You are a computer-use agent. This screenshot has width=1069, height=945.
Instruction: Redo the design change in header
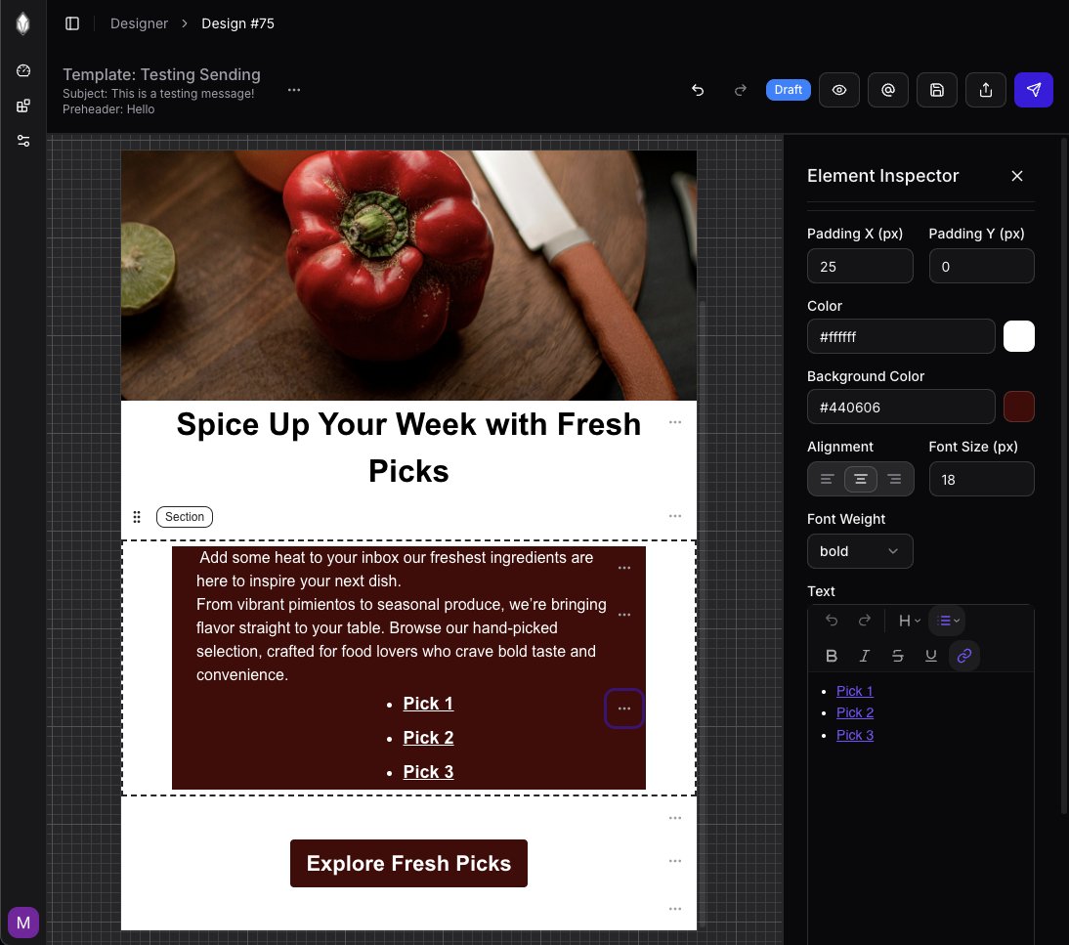pyautogui.click(x=741, y=90)
